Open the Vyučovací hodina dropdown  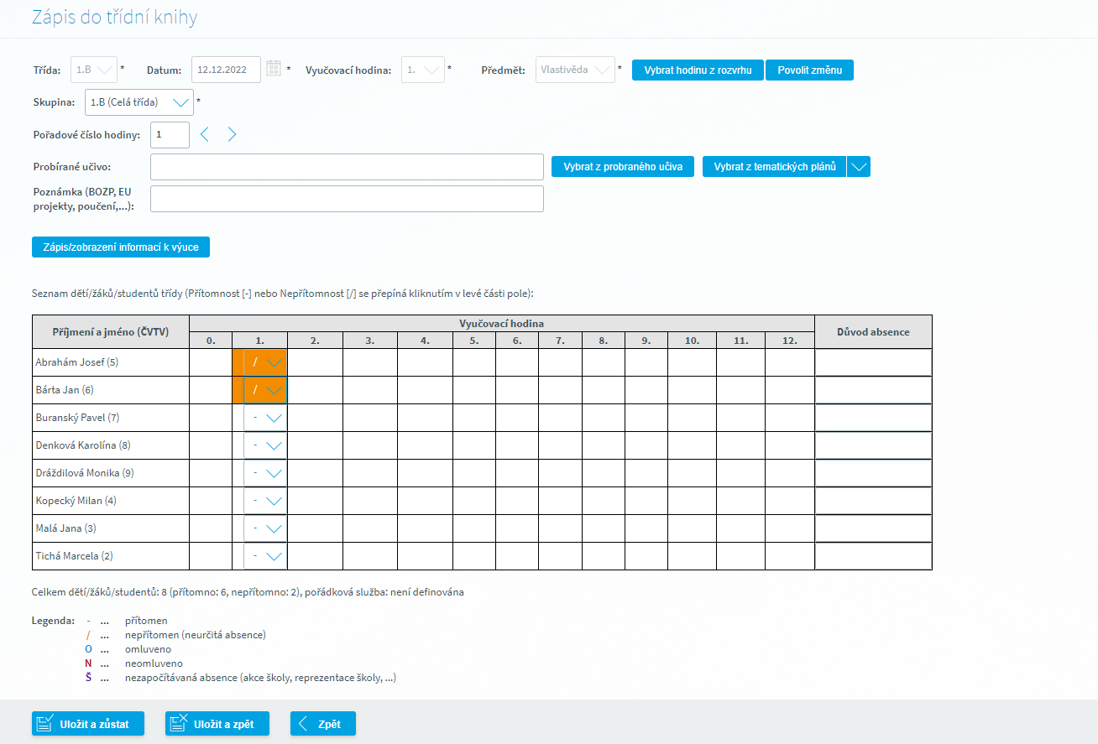(x=423, y=70)
